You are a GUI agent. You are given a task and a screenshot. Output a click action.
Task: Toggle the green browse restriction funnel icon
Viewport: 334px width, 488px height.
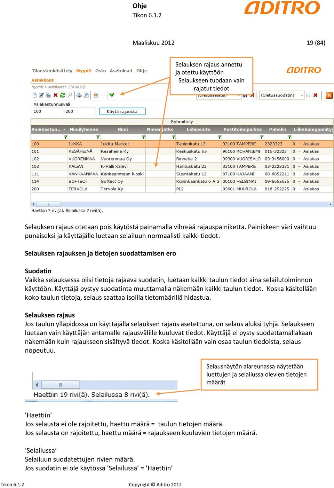[112, 95]
